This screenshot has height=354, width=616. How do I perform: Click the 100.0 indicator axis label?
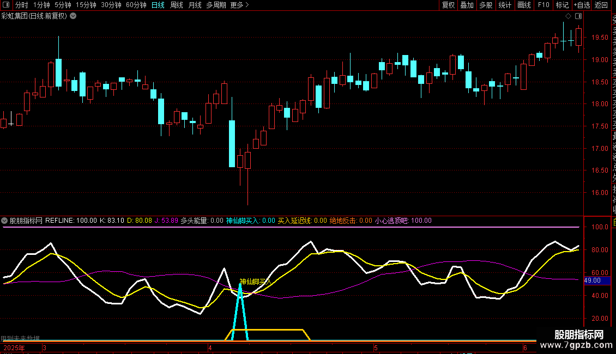tap(600, 227)
